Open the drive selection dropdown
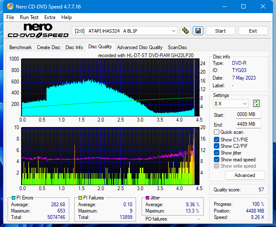This screenshot has width=276, height=227. pos(126,31)
